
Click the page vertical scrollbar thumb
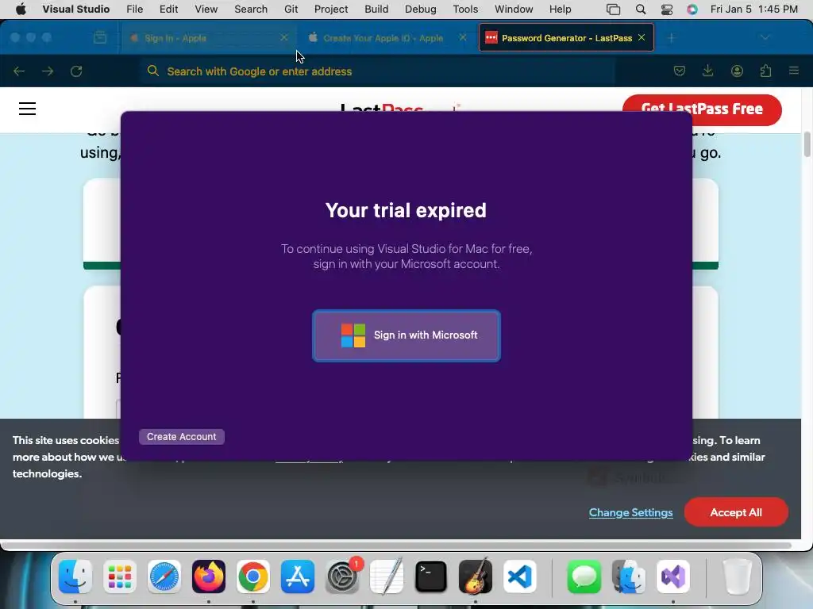pyautogui.click(x=807, y=144)
